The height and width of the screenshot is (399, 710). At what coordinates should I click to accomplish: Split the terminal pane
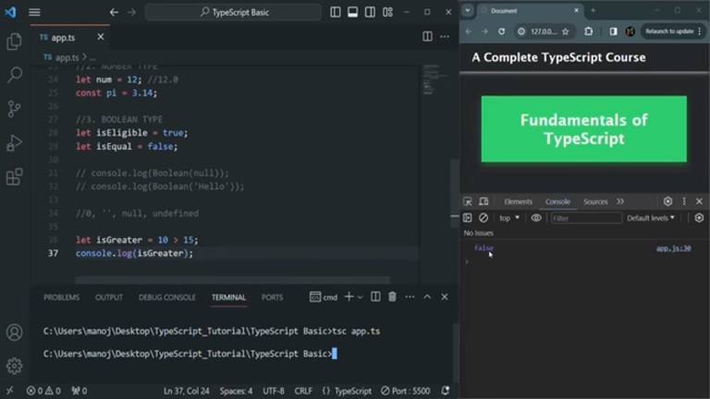coord(375,296)
